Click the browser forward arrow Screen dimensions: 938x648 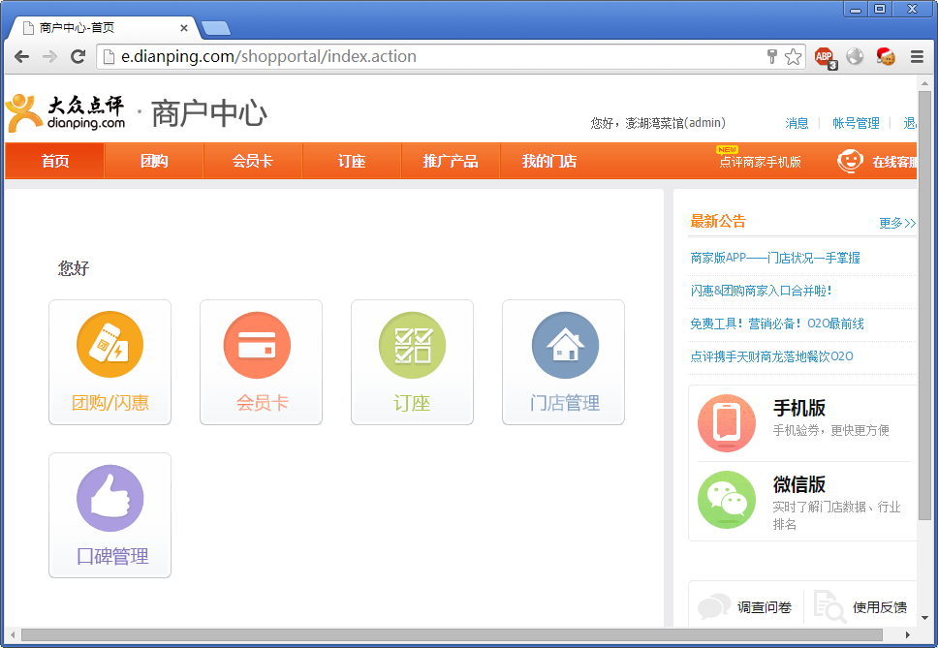(49, 57)
